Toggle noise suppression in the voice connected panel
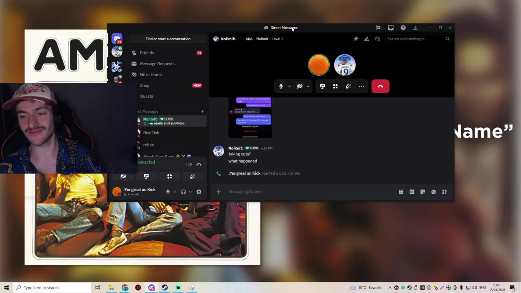 pos(189,164)
